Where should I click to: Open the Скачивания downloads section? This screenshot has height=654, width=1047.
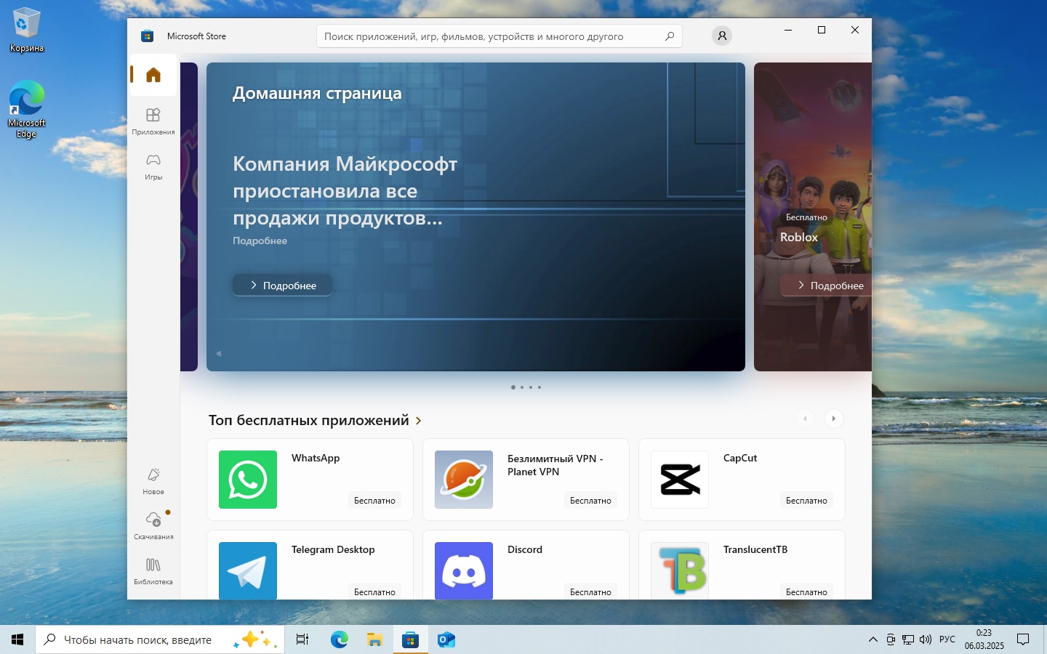click(153, 525)
